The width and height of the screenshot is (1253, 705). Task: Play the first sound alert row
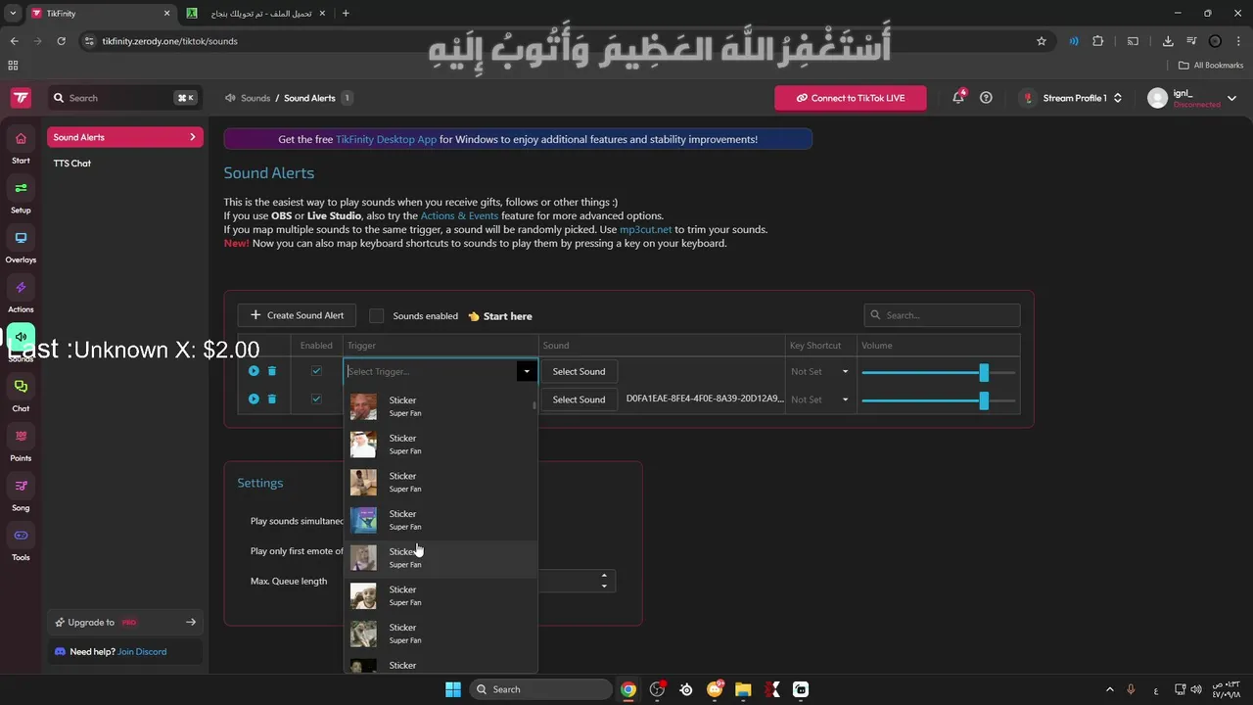(x=254, y=371)
